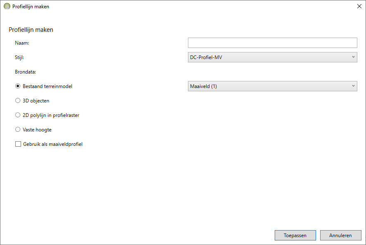The image size is (366, 245).
Task: Click the Brondata: label
Action: pos(26,72)
